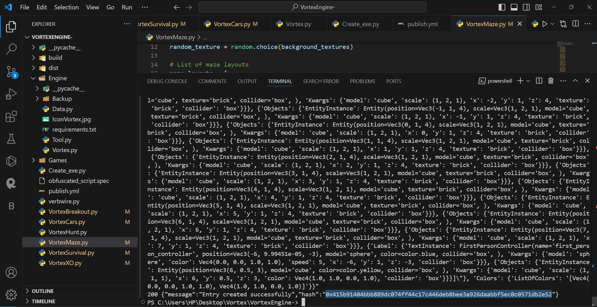Screen dimensions: 597x307
Task: Close the terminal panel
Action: tap(587, 81)
